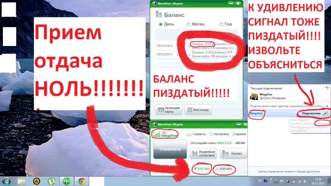
Task: Collapse the mobile broadband adapter section
Action: (327, 106)
